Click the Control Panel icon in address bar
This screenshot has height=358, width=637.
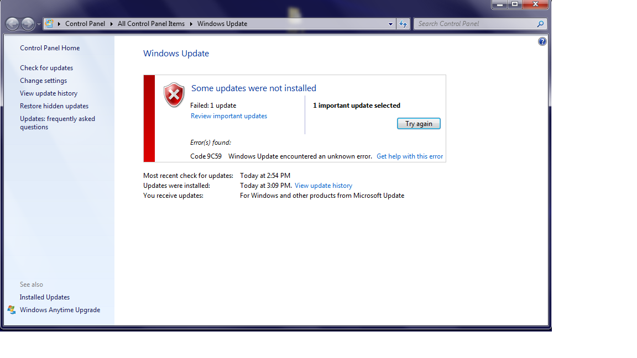click(x=49, y=24)
